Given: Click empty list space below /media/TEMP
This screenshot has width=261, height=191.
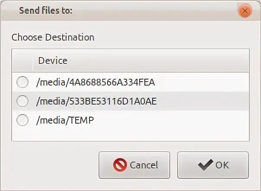Looking at the screenshot, I should (x=130, y=135).
